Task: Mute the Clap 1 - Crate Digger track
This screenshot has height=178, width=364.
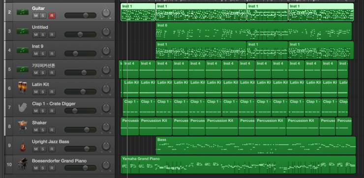Action: point(35,111)
